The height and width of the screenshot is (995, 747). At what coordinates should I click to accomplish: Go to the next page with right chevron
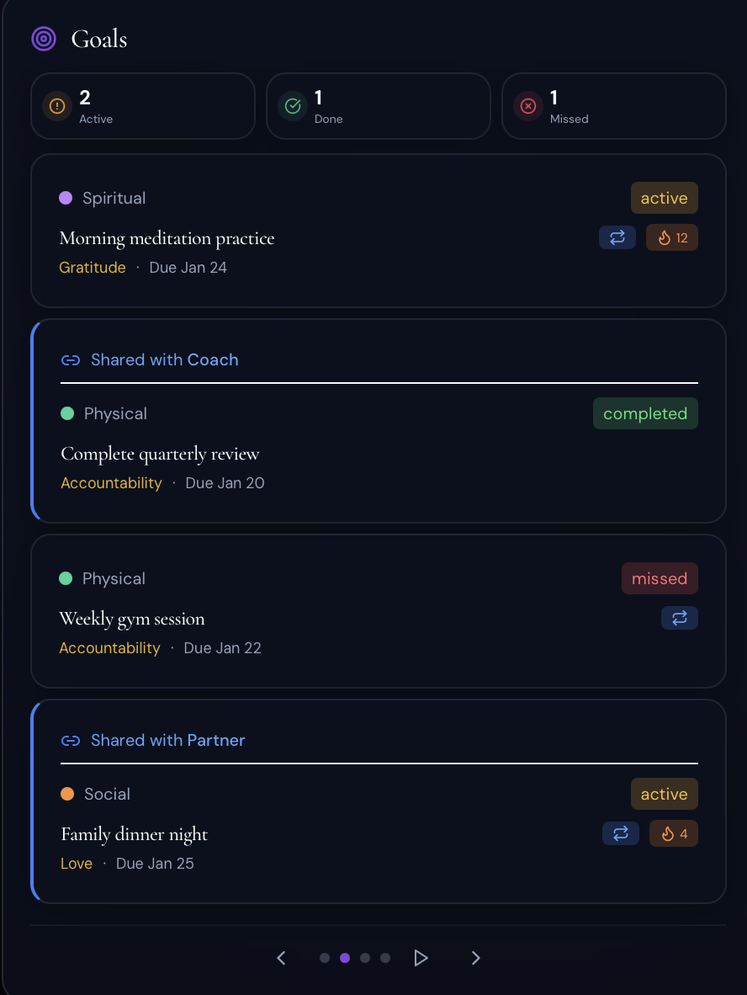pyautogui.click(x=475, y=958)
